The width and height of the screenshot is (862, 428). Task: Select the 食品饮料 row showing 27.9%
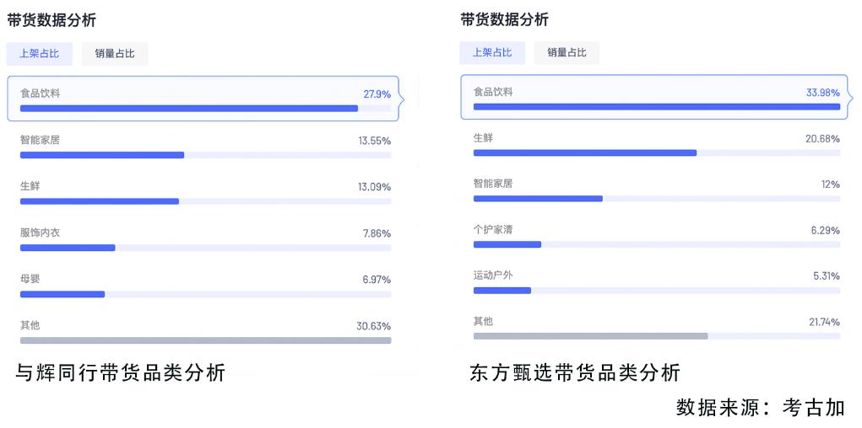click(205, 99)
